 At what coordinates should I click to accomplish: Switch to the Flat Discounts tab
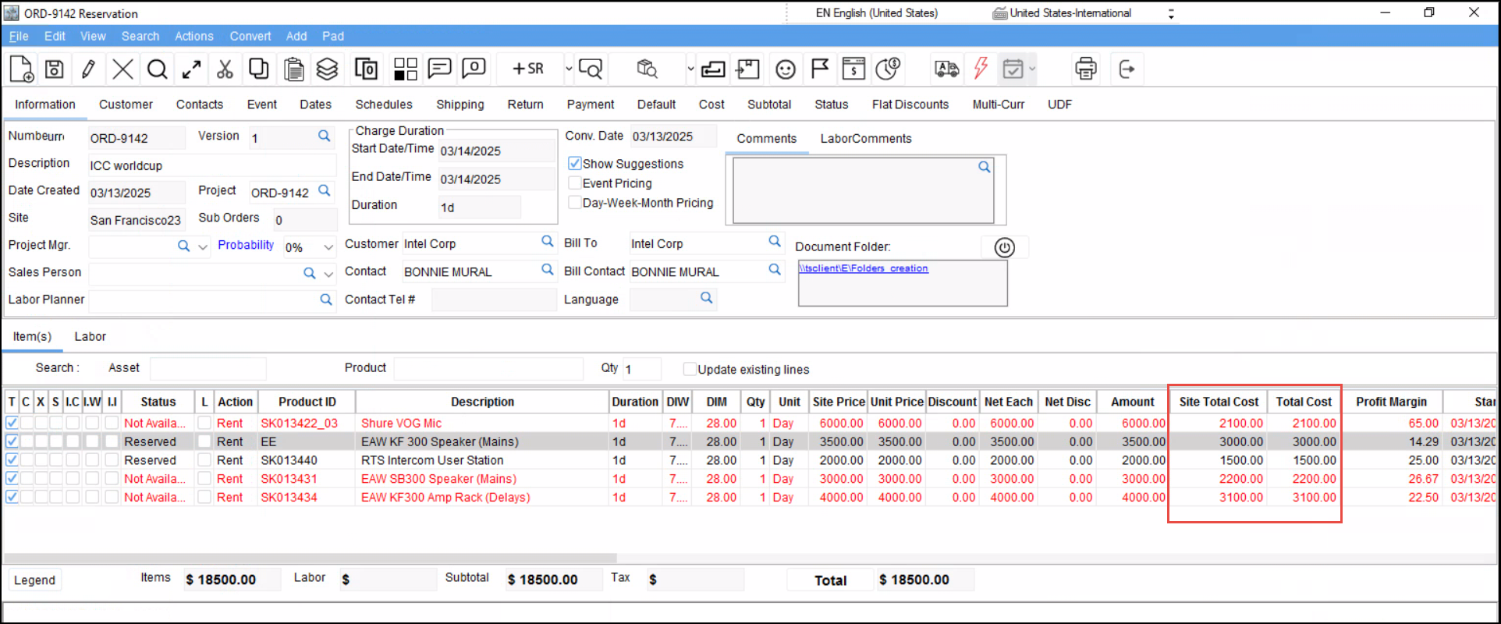(x=910, y=105)
